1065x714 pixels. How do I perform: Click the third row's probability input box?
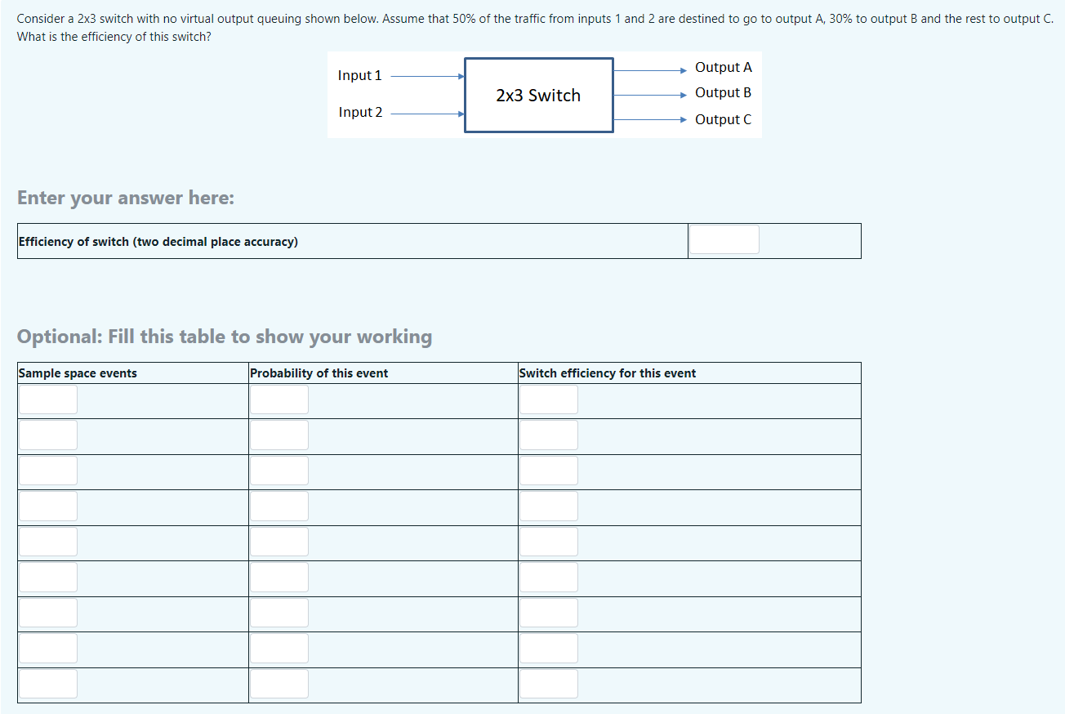click(x=279, y=471)
